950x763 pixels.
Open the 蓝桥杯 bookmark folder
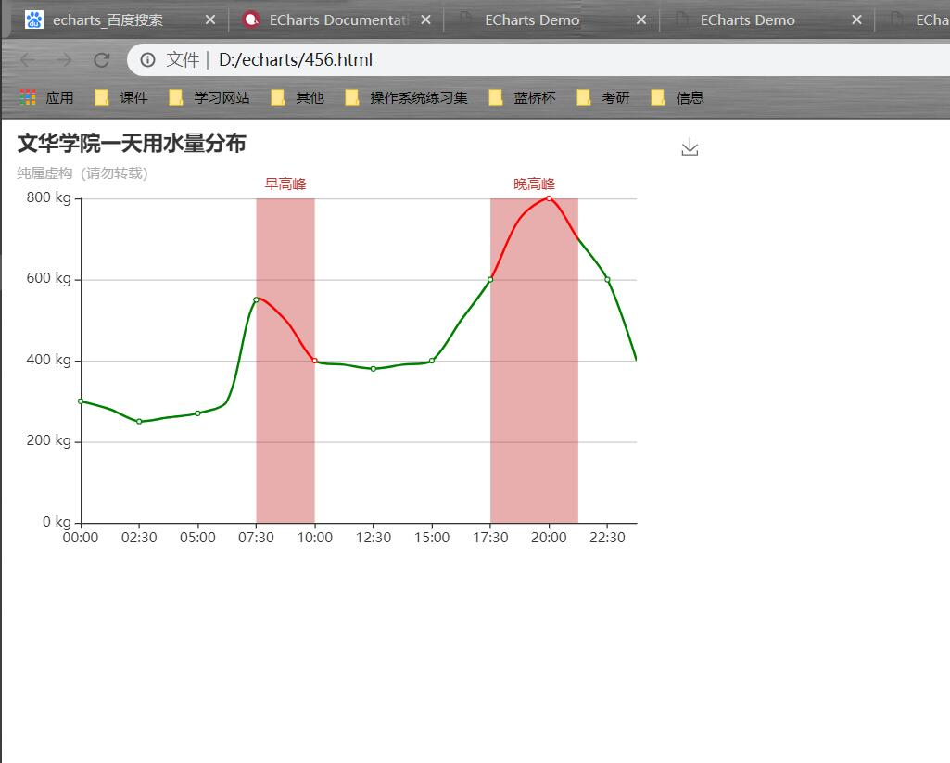tap(522, 97)
